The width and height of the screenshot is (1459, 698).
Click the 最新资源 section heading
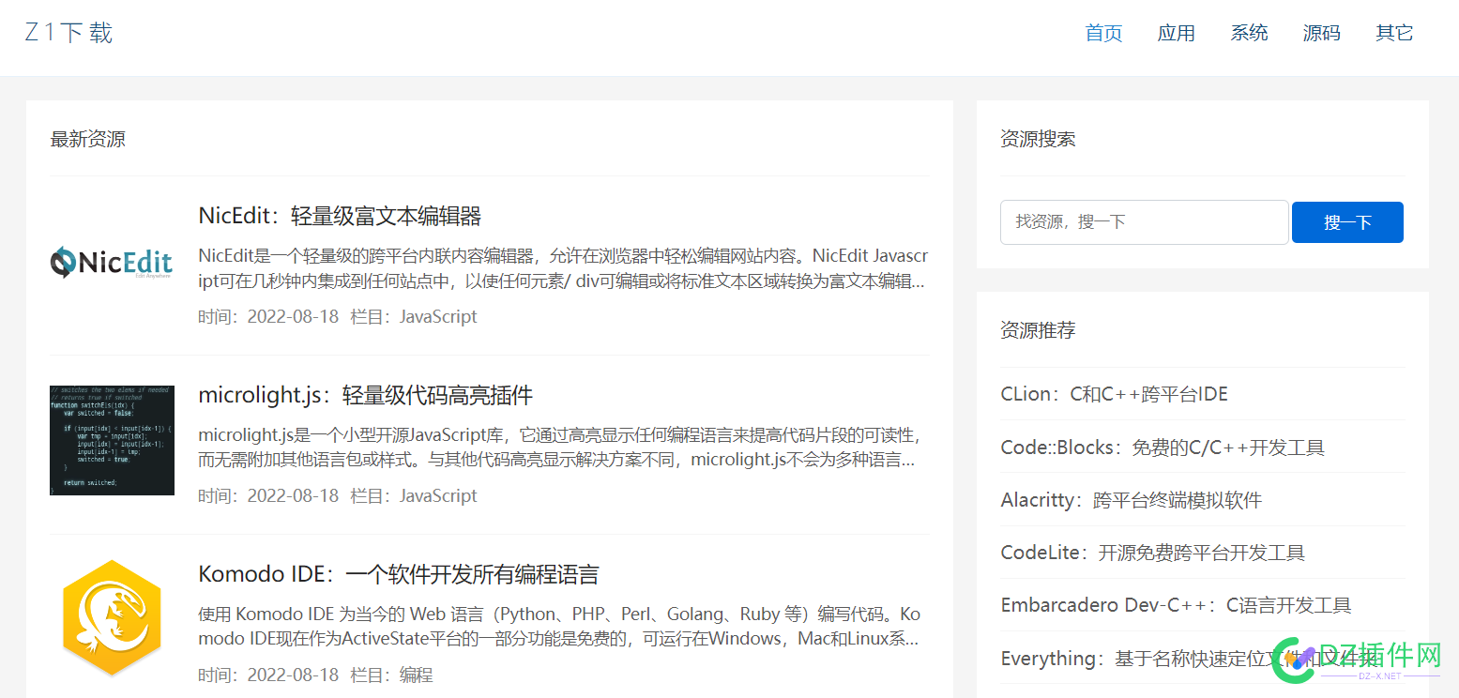87,140
